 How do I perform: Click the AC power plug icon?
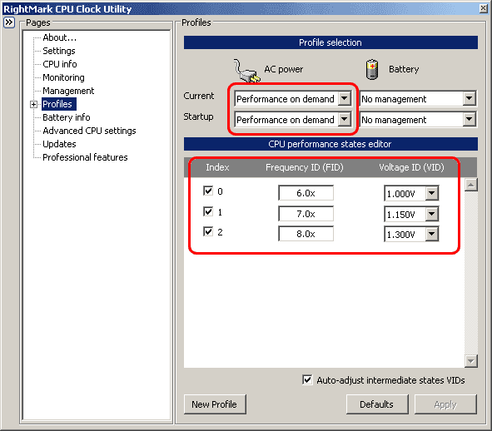tap(246, 71)
